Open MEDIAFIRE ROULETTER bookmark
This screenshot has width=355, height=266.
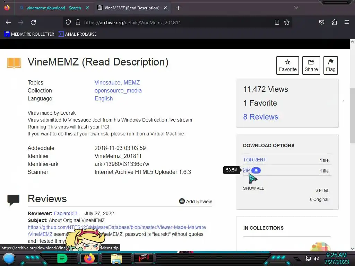(29, 34)
